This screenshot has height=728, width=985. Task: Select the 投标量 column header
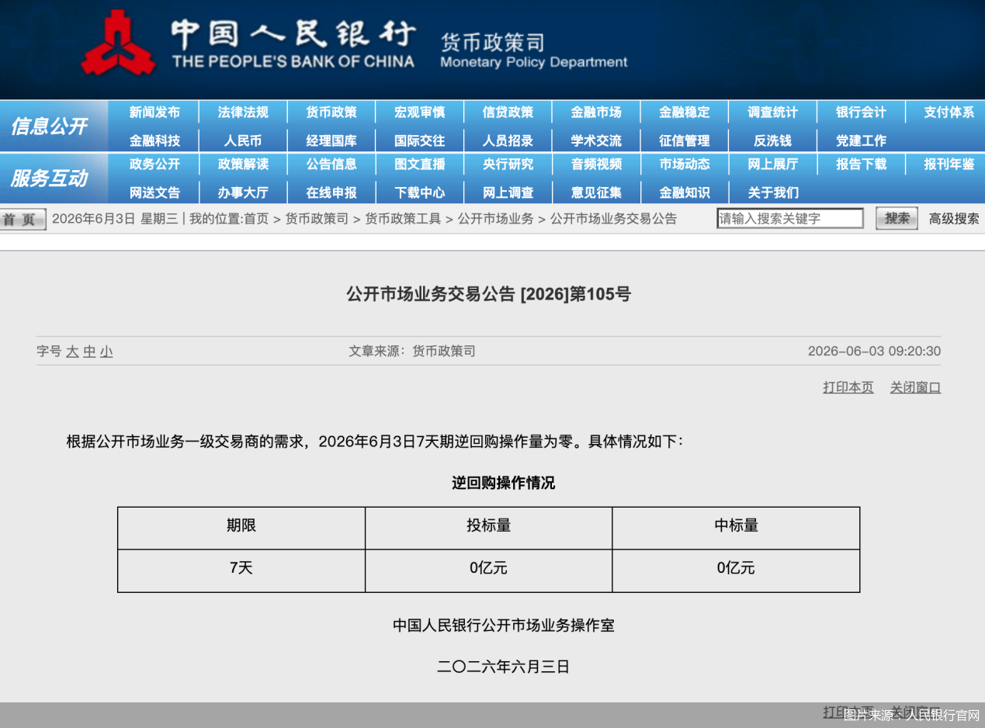[x=488, y=528]
